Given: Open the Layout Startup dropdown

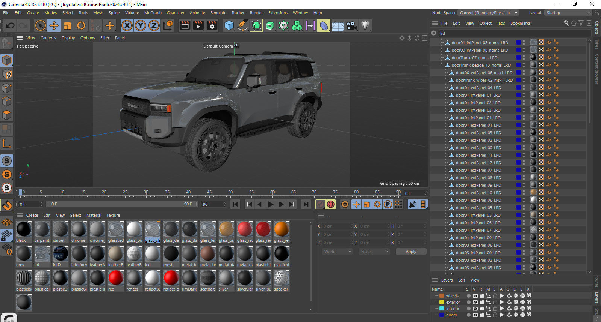Looking at the screenshot, I should 569,13.
